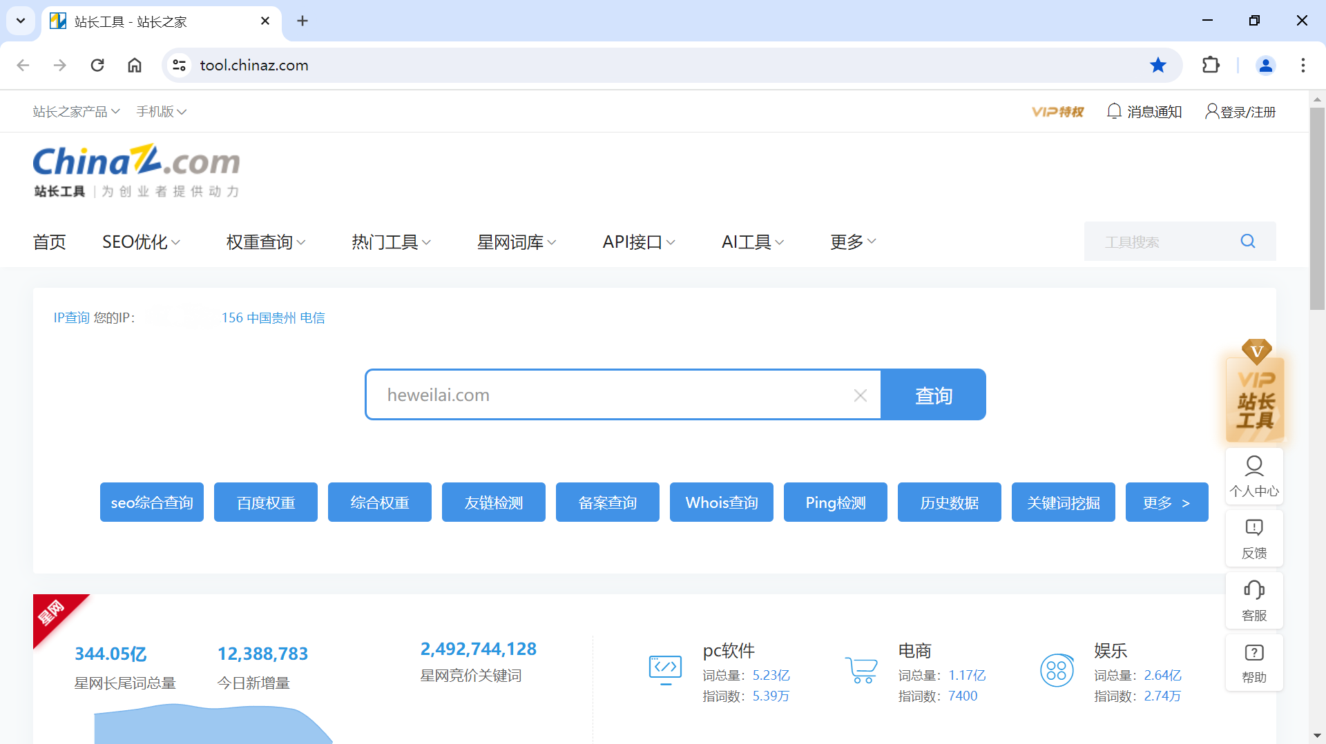Viewport: 1326px width, 744px height.
Task: Expand the 更多 navigation menu
Action: (x=854, y=242)
